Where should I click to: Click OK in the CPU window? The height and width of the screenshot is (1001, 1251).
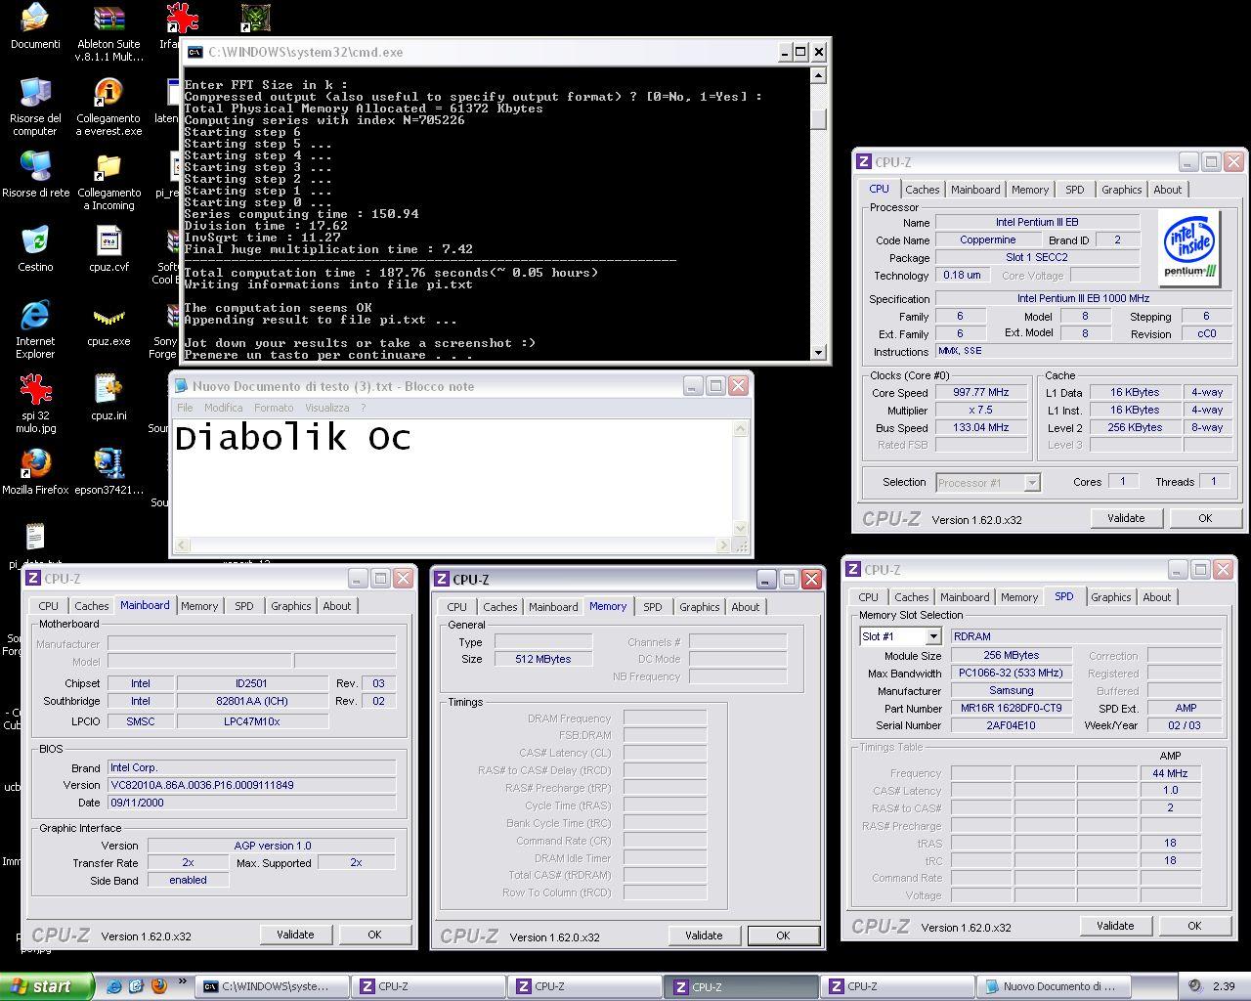tap(1204, 518)
